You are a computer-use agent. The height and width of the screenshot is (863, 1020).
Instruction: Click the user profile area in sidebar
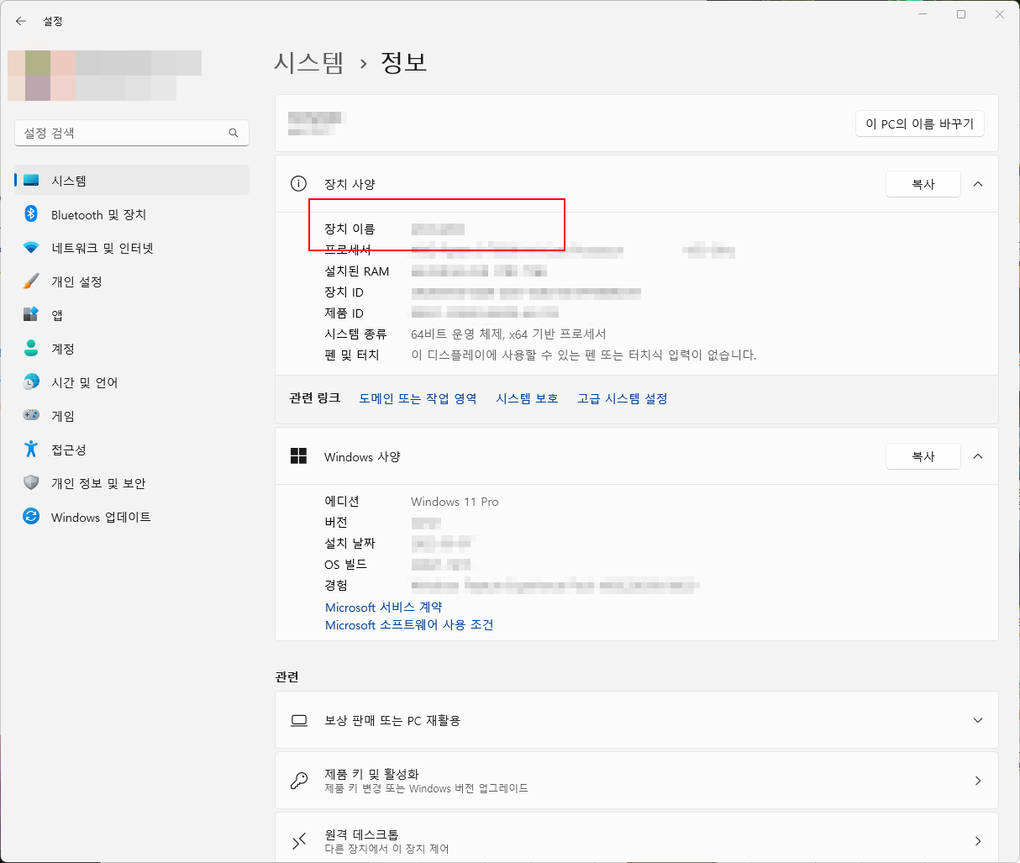(105, 76)
